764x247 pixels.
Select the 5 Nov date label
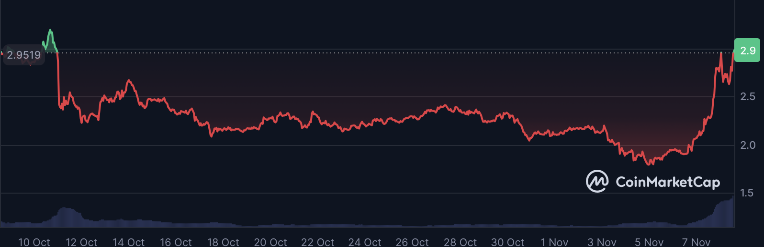point(649,242)
